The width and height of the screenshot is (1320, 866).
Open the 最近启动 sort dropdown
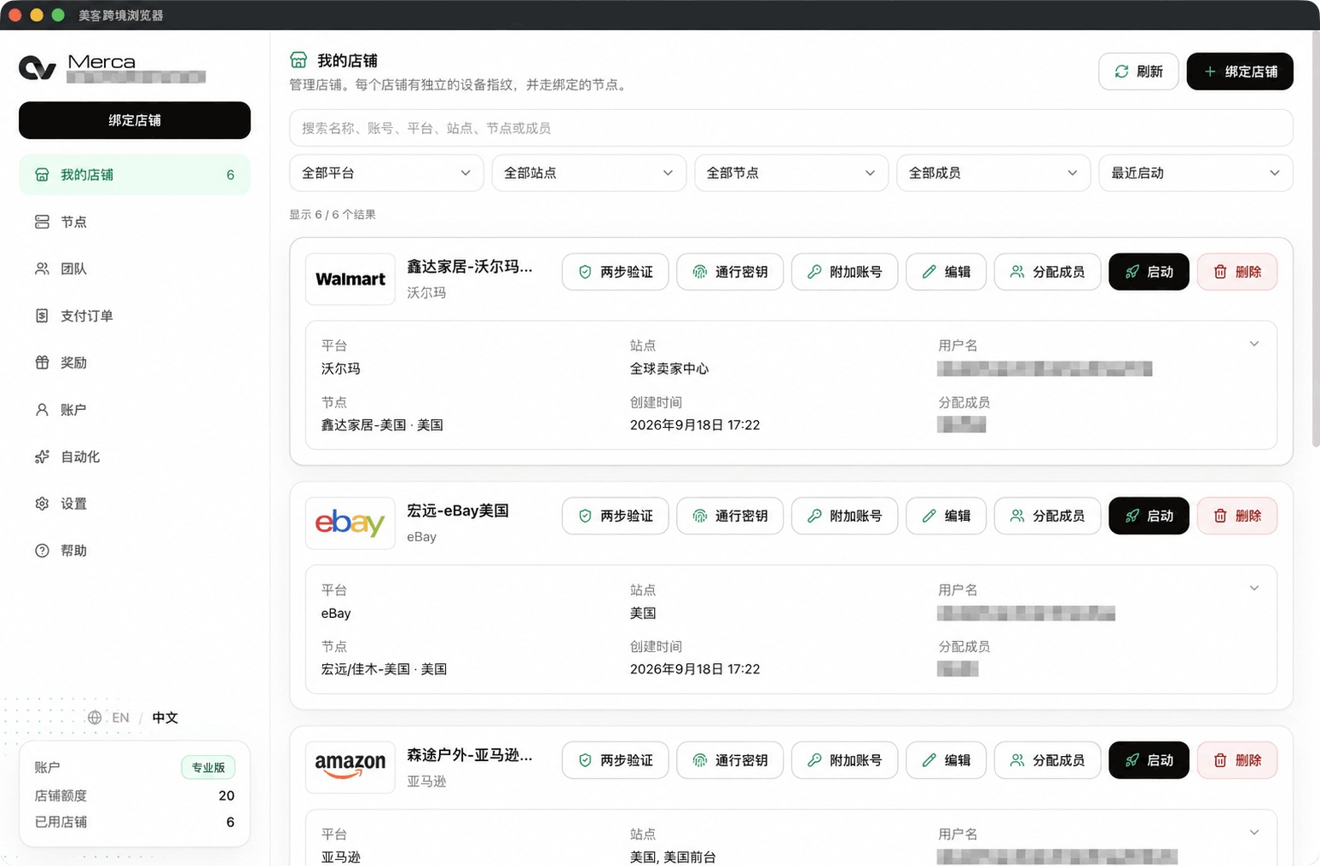pyautogui.click(x=1196, y=173)
